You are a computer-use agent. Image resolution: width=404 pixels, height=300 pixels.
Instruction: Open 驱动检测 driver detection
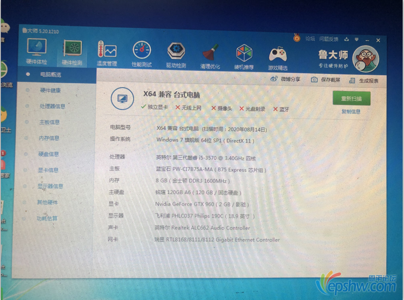coord(176,55)
